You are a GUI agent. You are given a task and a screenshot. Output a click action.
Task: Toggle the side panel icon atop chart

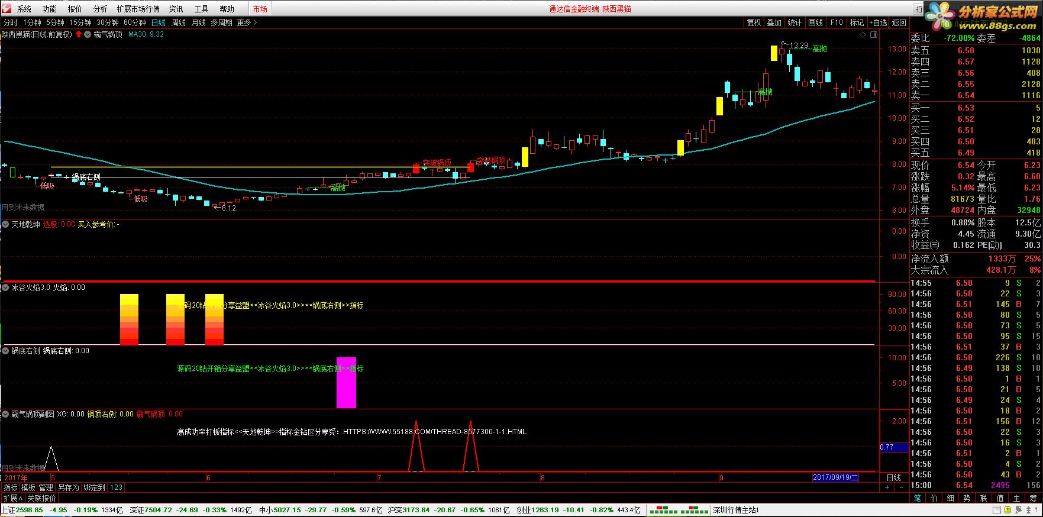click(875, 35)
